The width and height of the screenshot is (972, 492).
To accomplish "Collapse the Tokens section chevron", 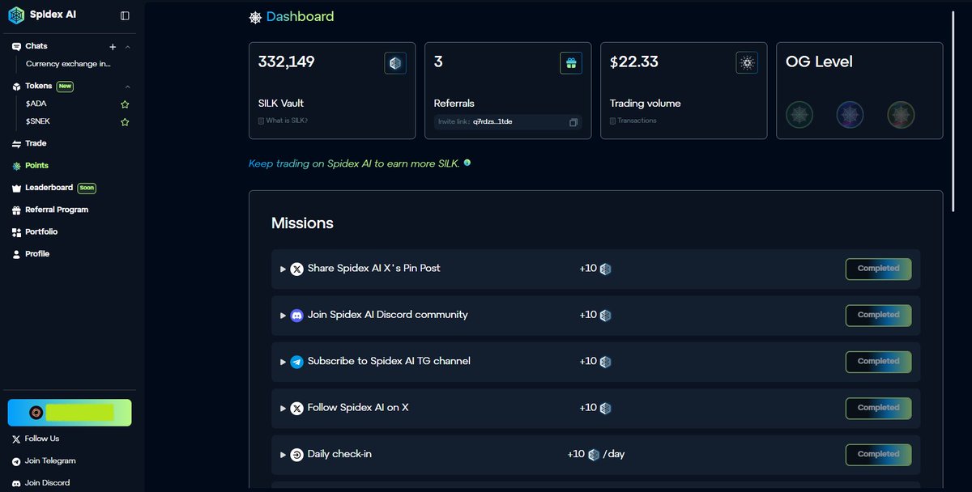I will 128,87.
